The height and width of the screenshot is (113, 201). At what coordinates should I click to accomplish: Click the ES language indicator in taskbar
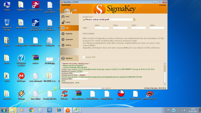point(168,110)
